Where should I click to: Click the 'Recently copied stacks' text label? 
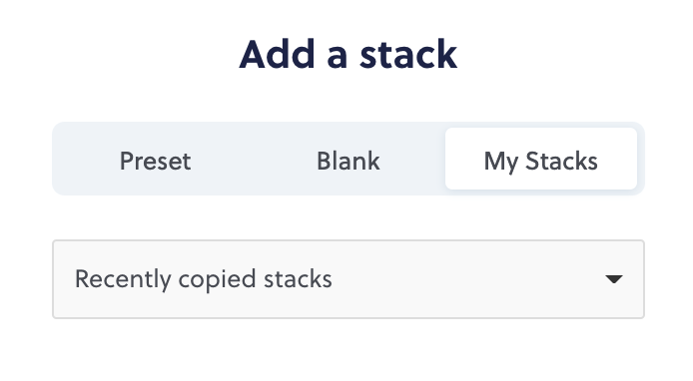coord(204,279)
